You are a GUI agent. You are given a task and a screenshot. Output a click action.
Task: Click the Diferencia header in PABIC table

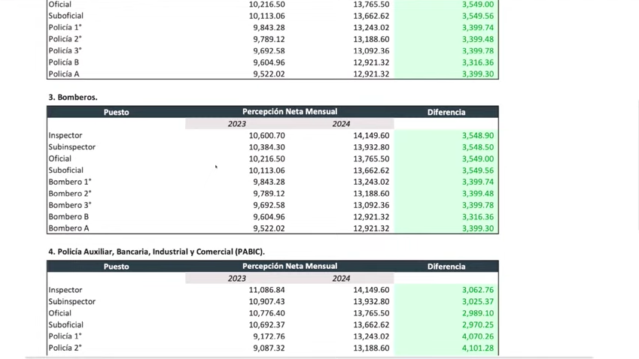(x=446, y=267)
